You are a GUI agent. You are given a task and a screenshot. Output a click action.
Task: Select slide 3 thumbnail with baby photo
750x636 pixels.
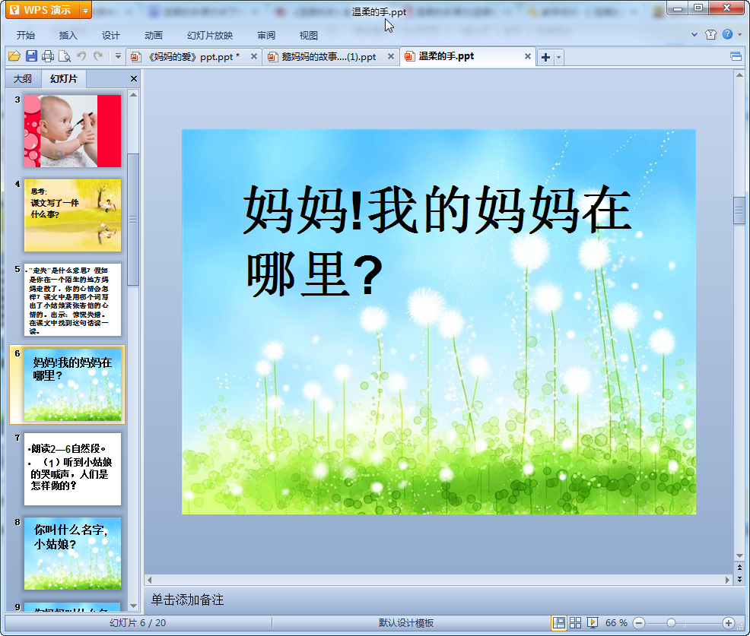73,131
